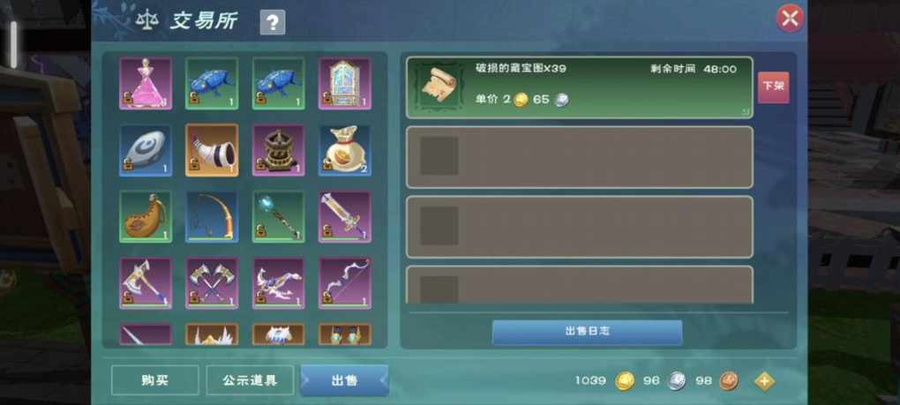Select the crossed double axes item
Screen dimensions: 900x405
(212, 283)
